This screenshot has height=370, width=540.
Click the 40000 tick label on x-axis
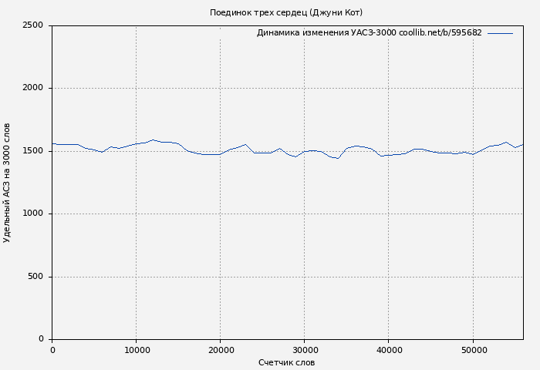coord(388,350)
